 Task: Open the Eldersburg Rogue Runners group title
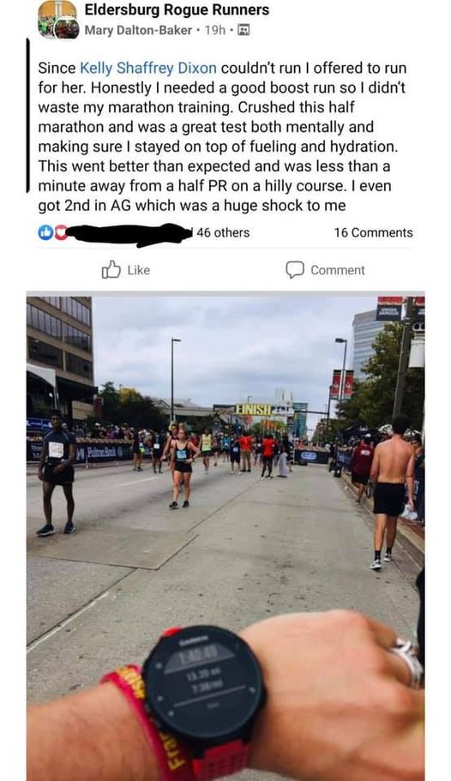tap(177, 9)
